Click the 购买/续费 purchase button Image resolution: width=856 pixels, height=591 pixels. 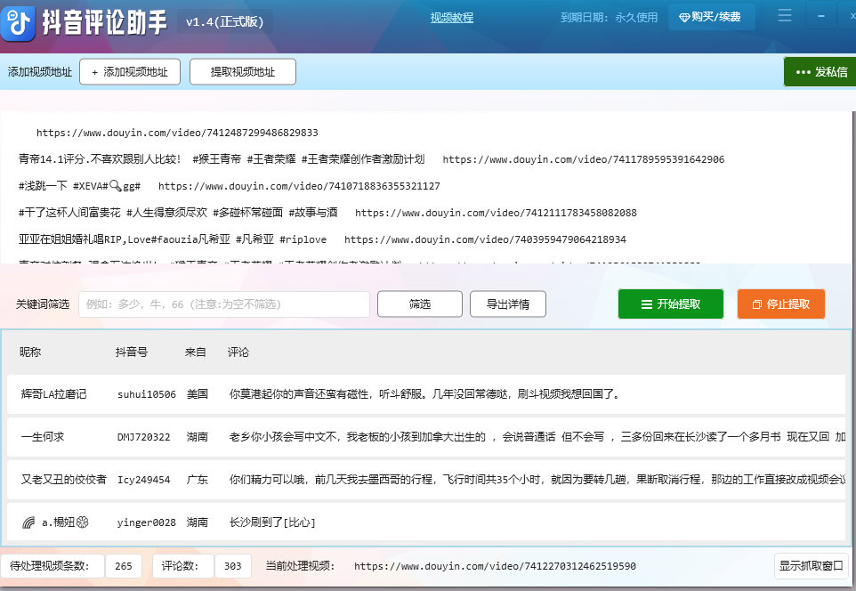click(x=711, y=17)
